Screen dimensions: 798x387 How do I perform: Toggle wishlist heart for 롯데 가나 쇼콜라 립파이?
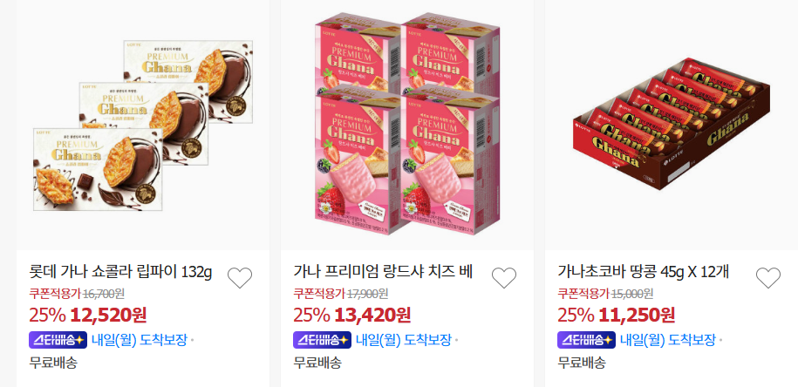point(240,278)
